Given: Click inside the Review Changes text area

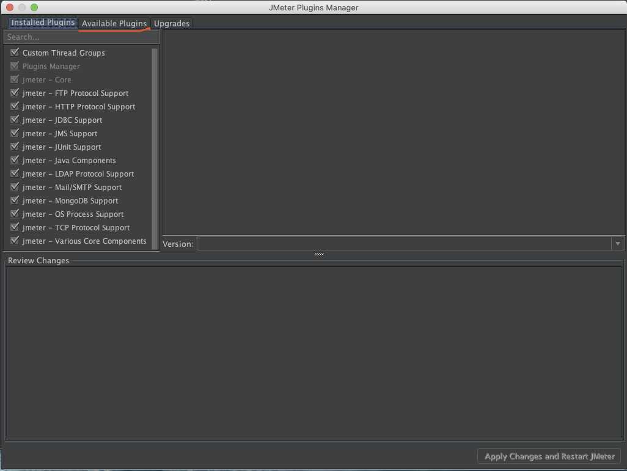Looking at the screenshot, I should [x=314, y=352].
